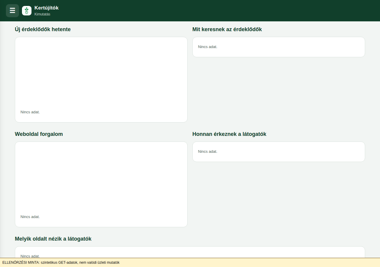Select "Nincs adat." in the Weboldal forgalom card
The height and width of the screenshot is (267, 380).
(x=30, y=217)
